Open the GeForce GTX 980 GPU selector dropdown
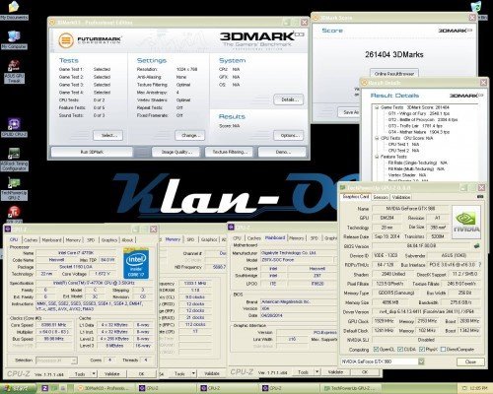Image resolution: width=493 pixels, height=394 pixels. click(421, 361)
